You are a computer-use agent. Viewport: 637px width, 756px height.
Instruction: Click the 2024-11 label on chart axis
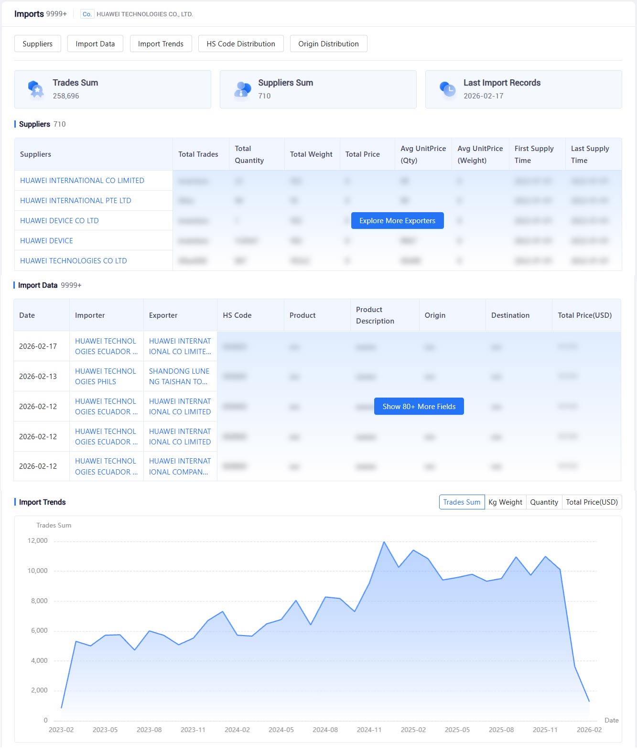click(x=369, y=730)
